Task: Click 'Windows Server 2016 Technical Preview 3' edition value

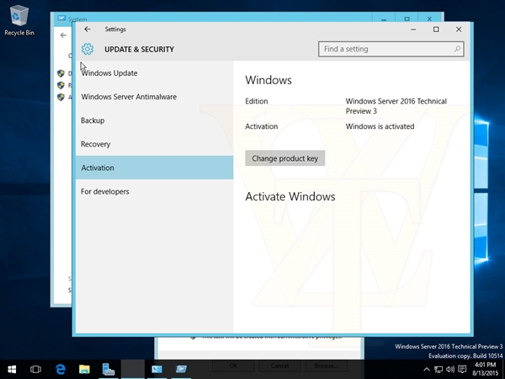Action: pyautogui.click(x=396, y=106)
